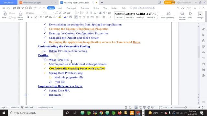Apply the Heading 2 style
Viewport: 207px width, 116px height.
[140, 15]
